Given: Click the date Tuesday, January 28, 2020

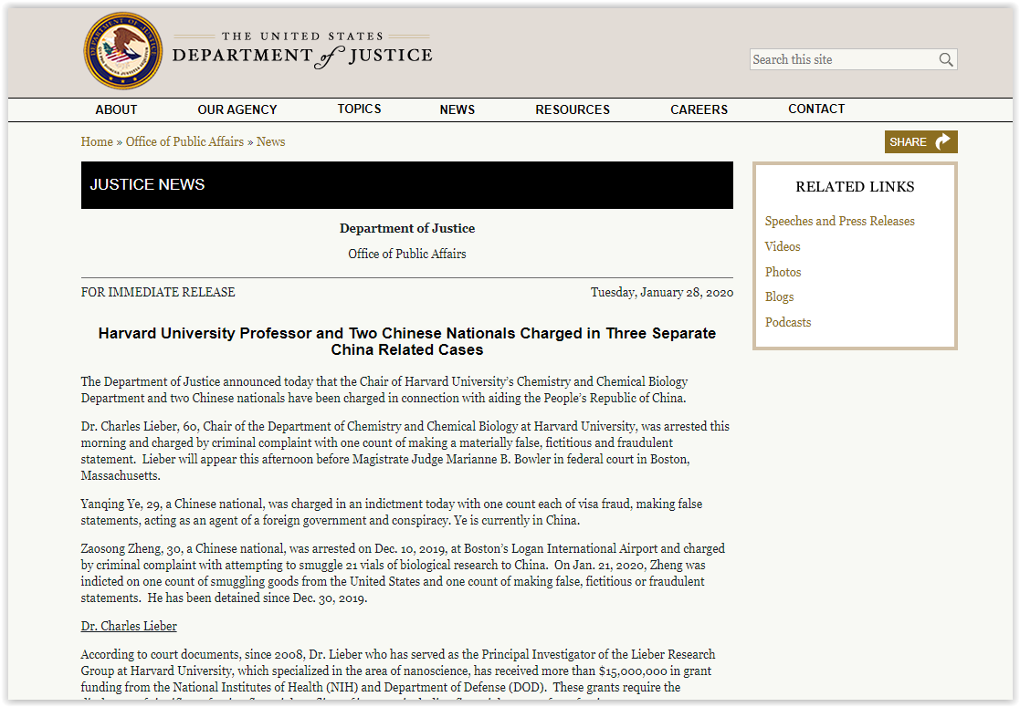Looking at the screenshot, I should [662, 293].
